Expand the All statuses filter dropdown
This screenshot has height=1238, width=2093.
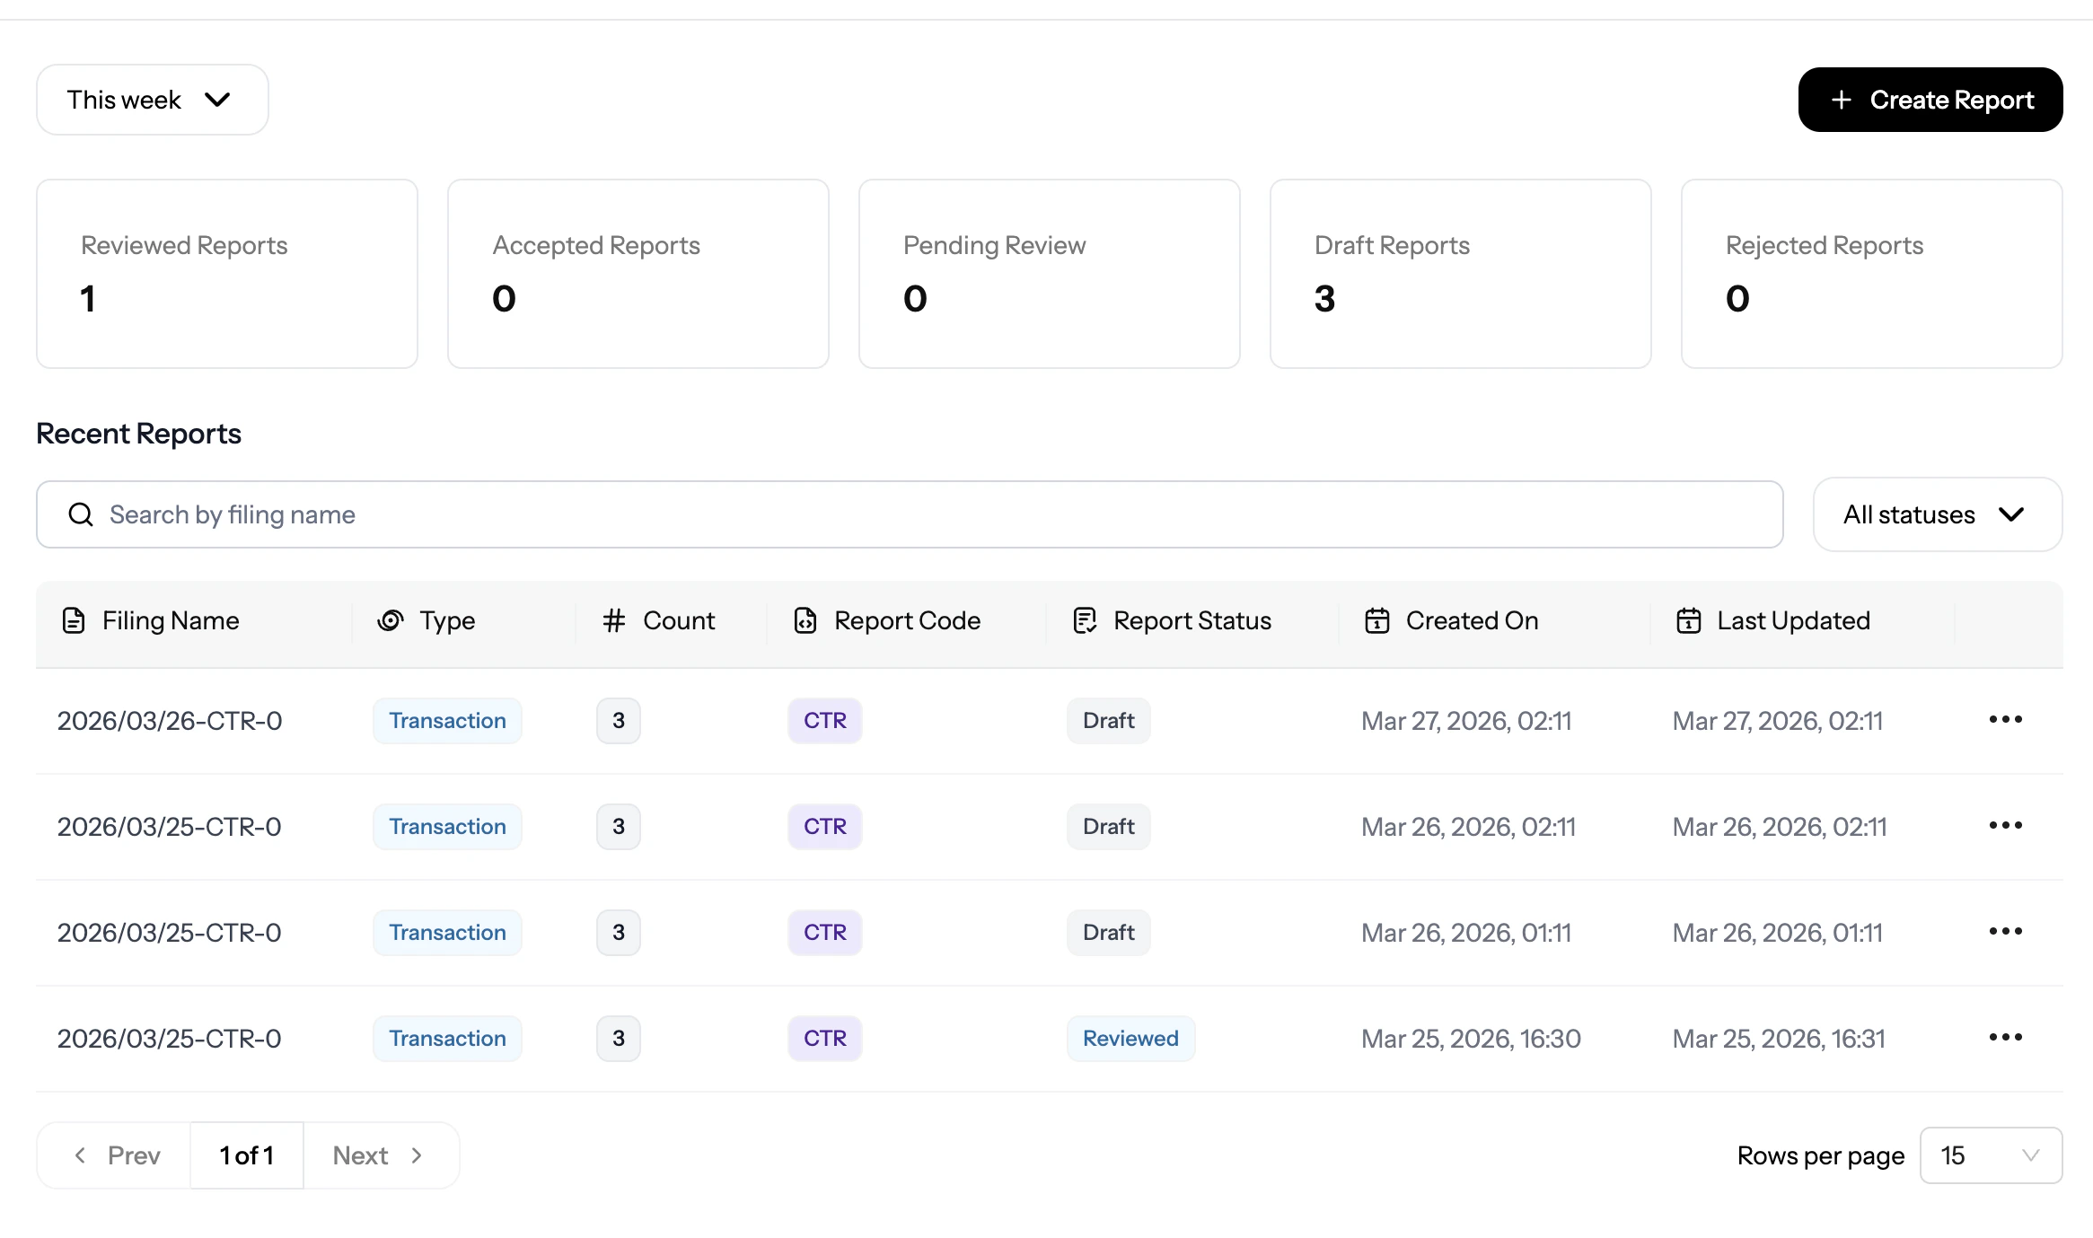[x=1937, y=514]
